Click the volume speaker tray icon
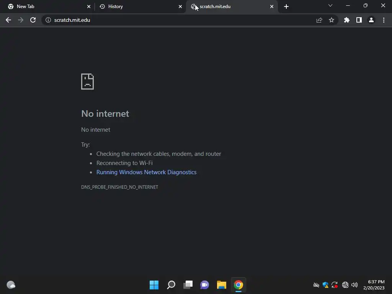 [354, 285]
